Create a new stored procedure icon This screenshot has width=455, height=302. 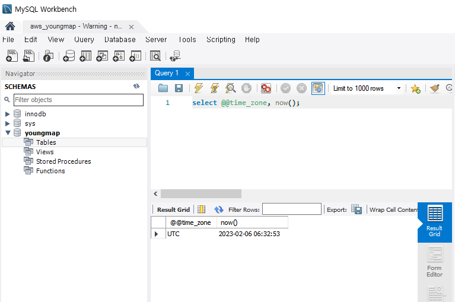119,56
